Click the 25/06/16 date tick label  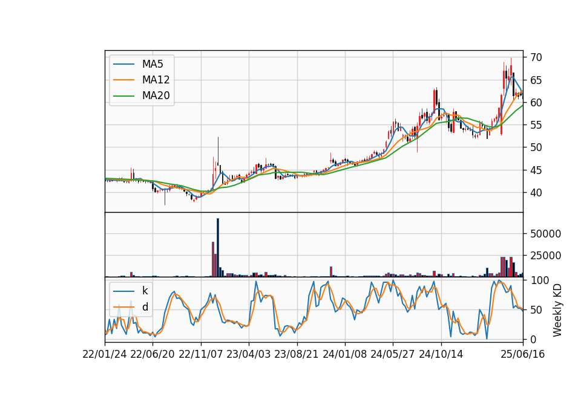pos(523,354)
